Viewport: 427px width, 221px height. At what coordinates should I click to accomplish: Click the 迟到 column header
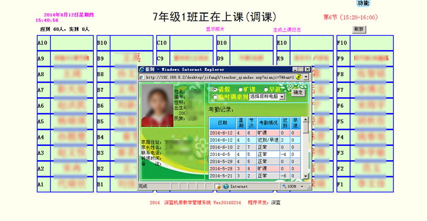coord(285,123)
